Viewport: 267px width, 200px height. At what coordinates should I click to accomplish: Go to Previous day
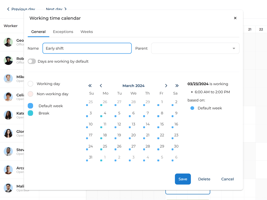pos(21,9)
